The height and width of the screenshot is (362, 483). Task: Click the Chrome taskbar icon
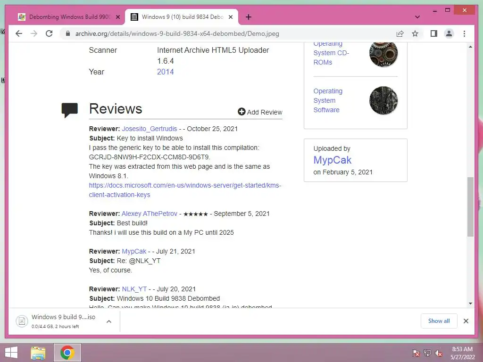pos(67,353)
